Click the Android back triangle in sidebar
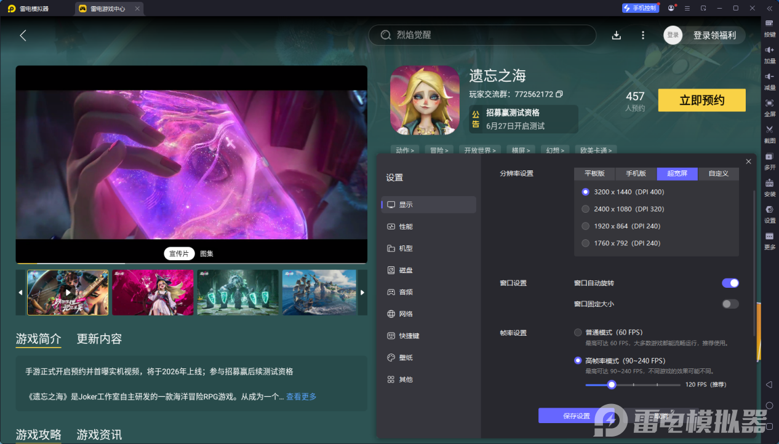 click(x=769, y=384)
